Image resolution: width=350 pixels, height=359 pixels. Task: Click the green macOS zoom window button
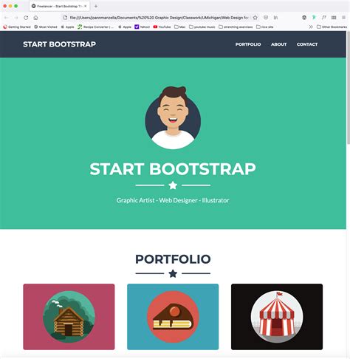tap(16, 6)
